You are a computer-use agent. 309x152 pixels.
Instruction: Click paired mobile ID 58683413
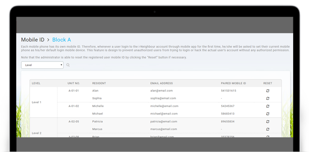(x=228, y=114)
